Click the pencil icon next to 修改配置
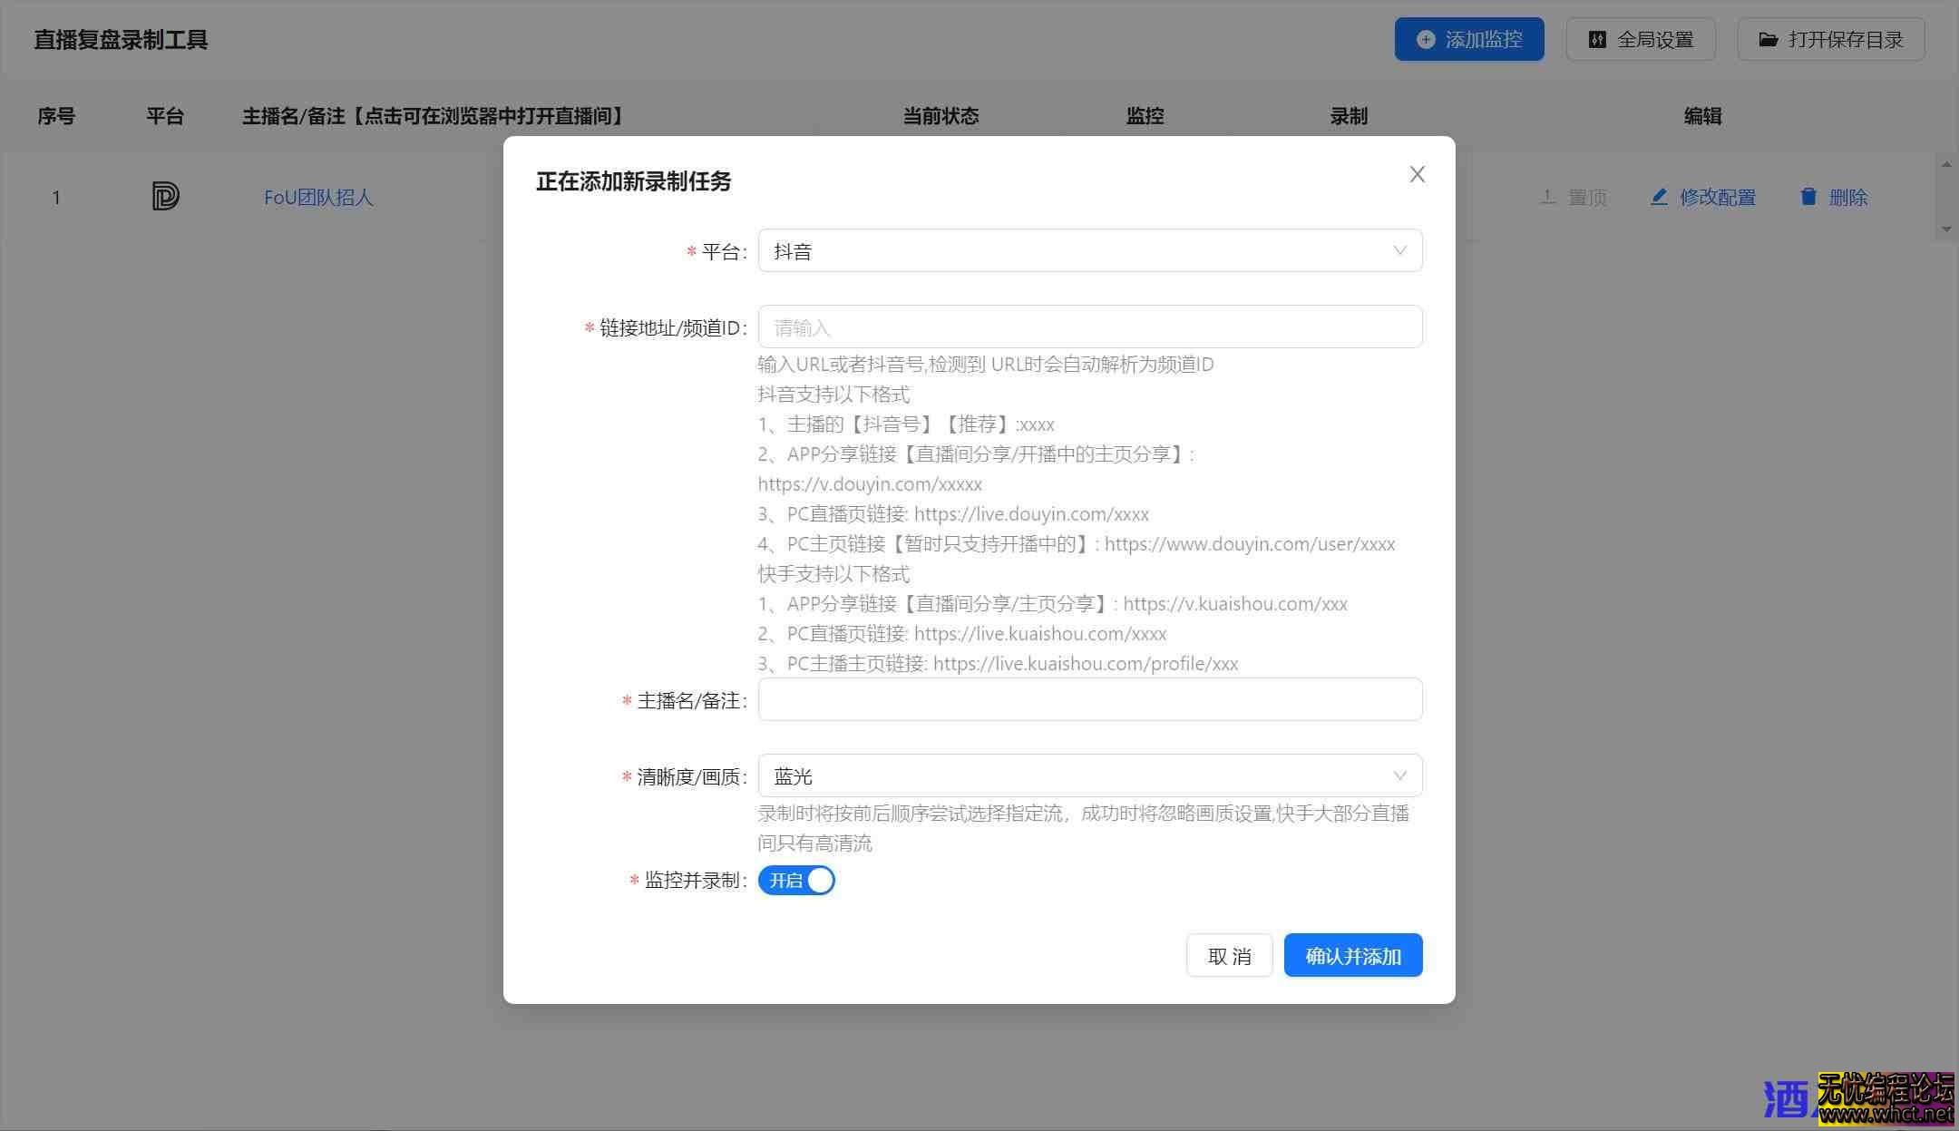The image size is (1959, 1131). pyautogui.click(x=1660, y=196)
